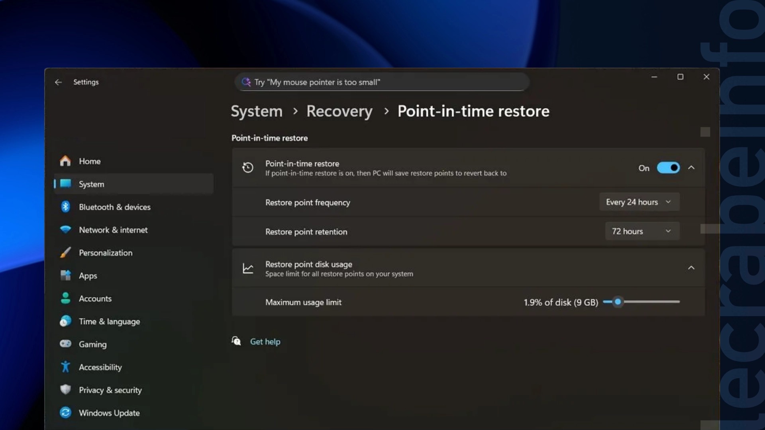The height and width of the screenshot is (430, 765).
Task: Click the Gaming controller icon
Action: 65,344
